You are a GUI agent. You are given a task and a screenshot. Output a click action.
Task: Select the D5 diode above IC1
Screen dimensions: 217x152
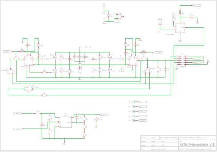tap(38, 45)
